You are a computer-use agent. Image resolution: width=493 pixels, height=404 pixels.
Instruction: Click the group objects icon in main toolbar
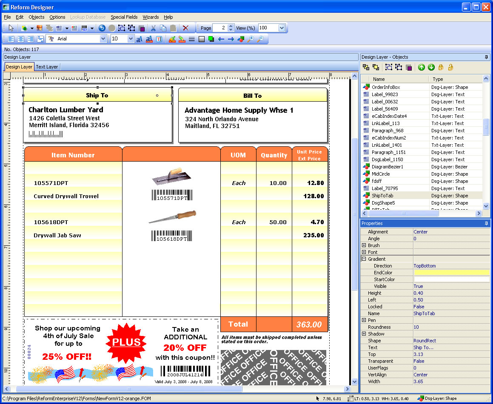[122, 28]
